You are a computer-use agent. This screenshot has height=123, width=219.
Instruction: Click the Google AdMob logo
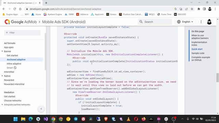pyautogui.click(x=21, y=22)
